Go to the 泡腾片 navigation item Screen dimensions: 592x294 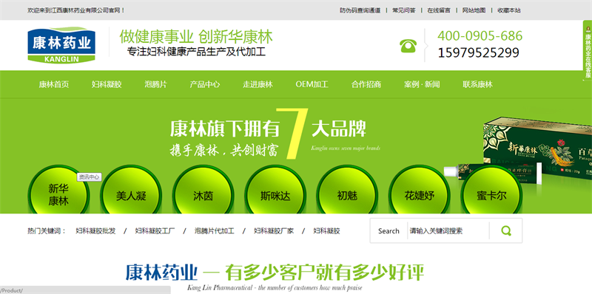point(155,84)
